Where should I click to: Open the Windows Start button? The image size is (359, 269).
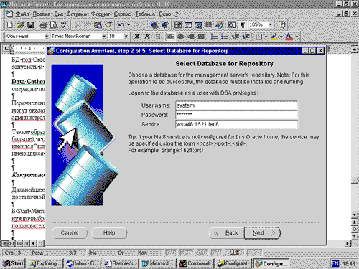pyautogui.click(x=13, y=263)
